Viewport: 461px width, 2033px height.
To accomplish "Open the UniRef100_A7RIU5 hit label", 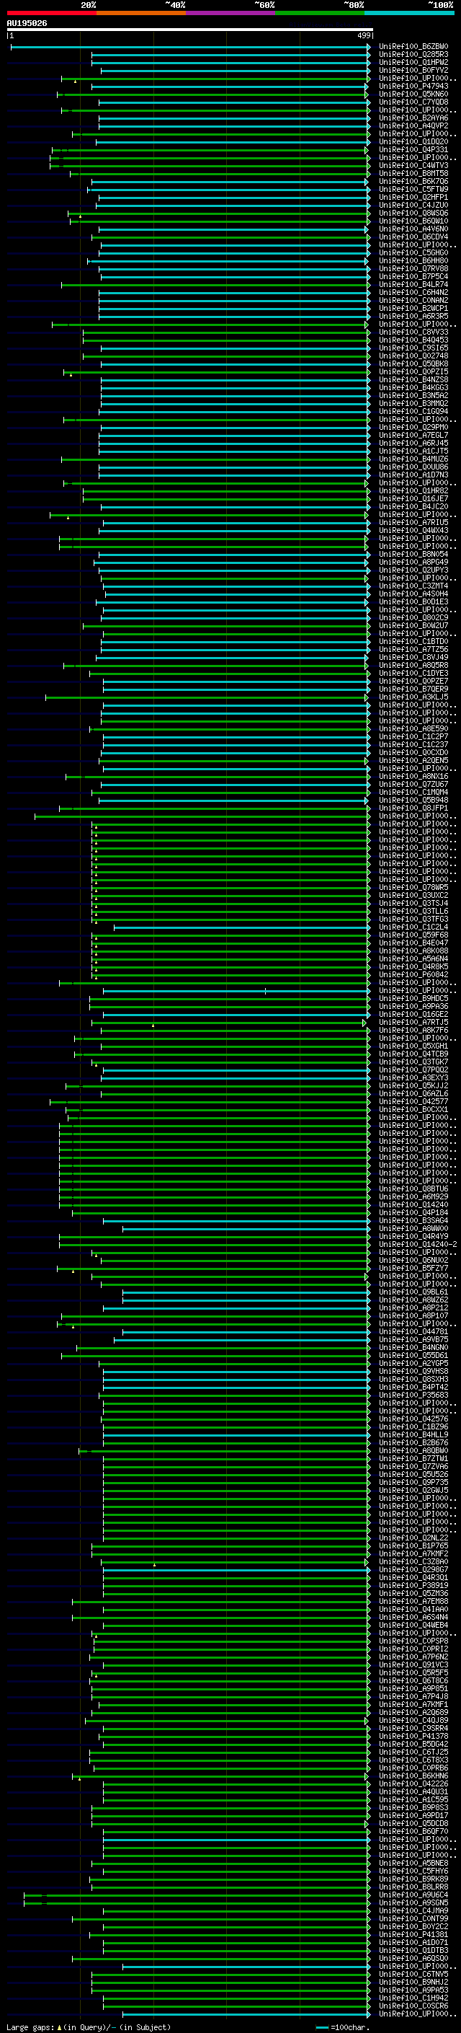I will (413, 522).
